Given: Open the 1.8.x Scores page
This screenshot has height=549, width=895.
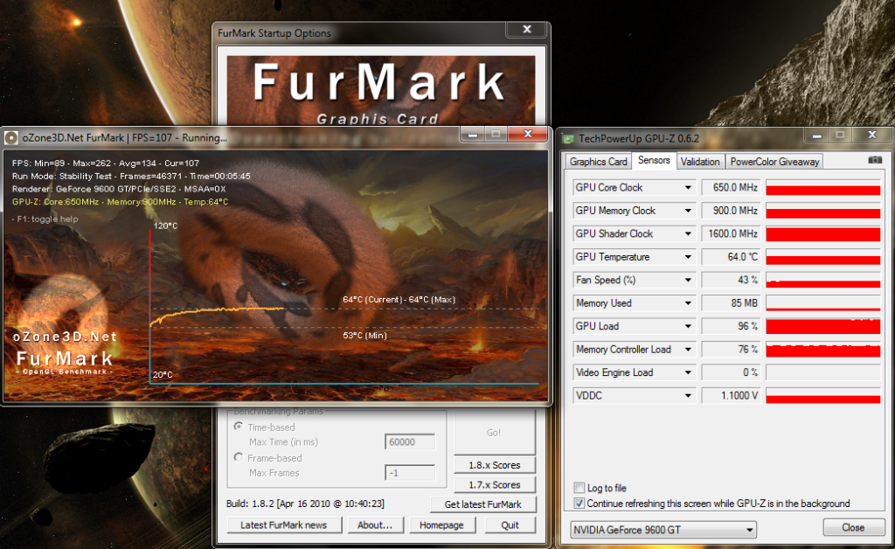Looking at the screenshot, I should tap(495, 465).
